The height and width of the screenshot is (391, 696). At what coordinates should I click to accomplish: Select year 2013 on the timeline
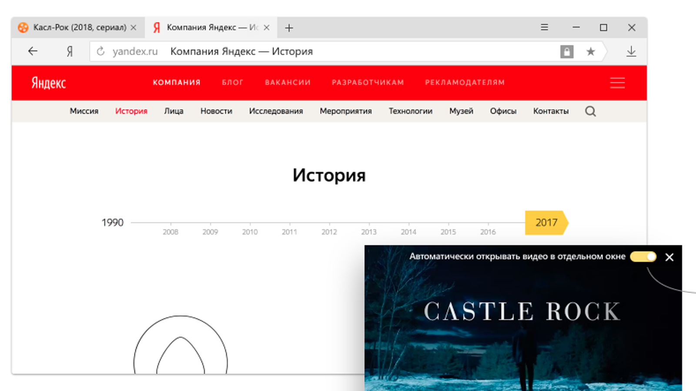click(369, 232)
